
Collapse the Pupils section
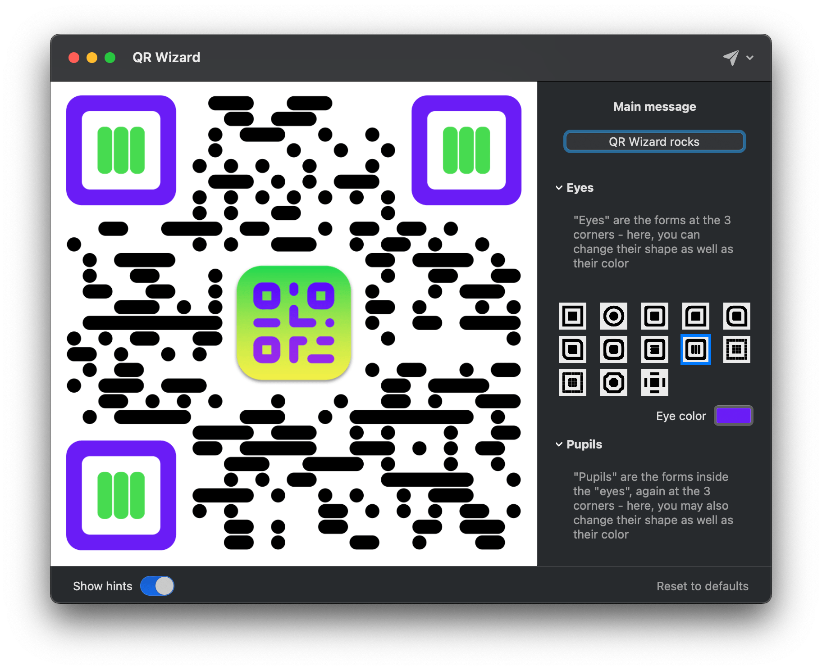tap(558, 444)
